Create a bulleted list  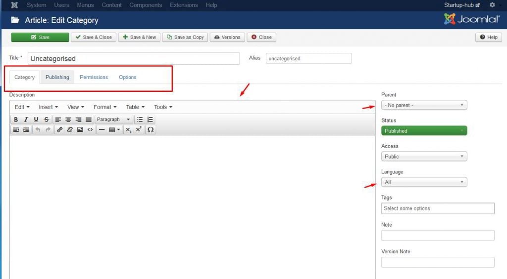[x=140, y=120]
